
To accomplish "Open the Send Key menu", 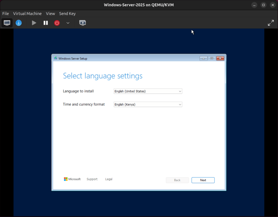I will 67,13.
